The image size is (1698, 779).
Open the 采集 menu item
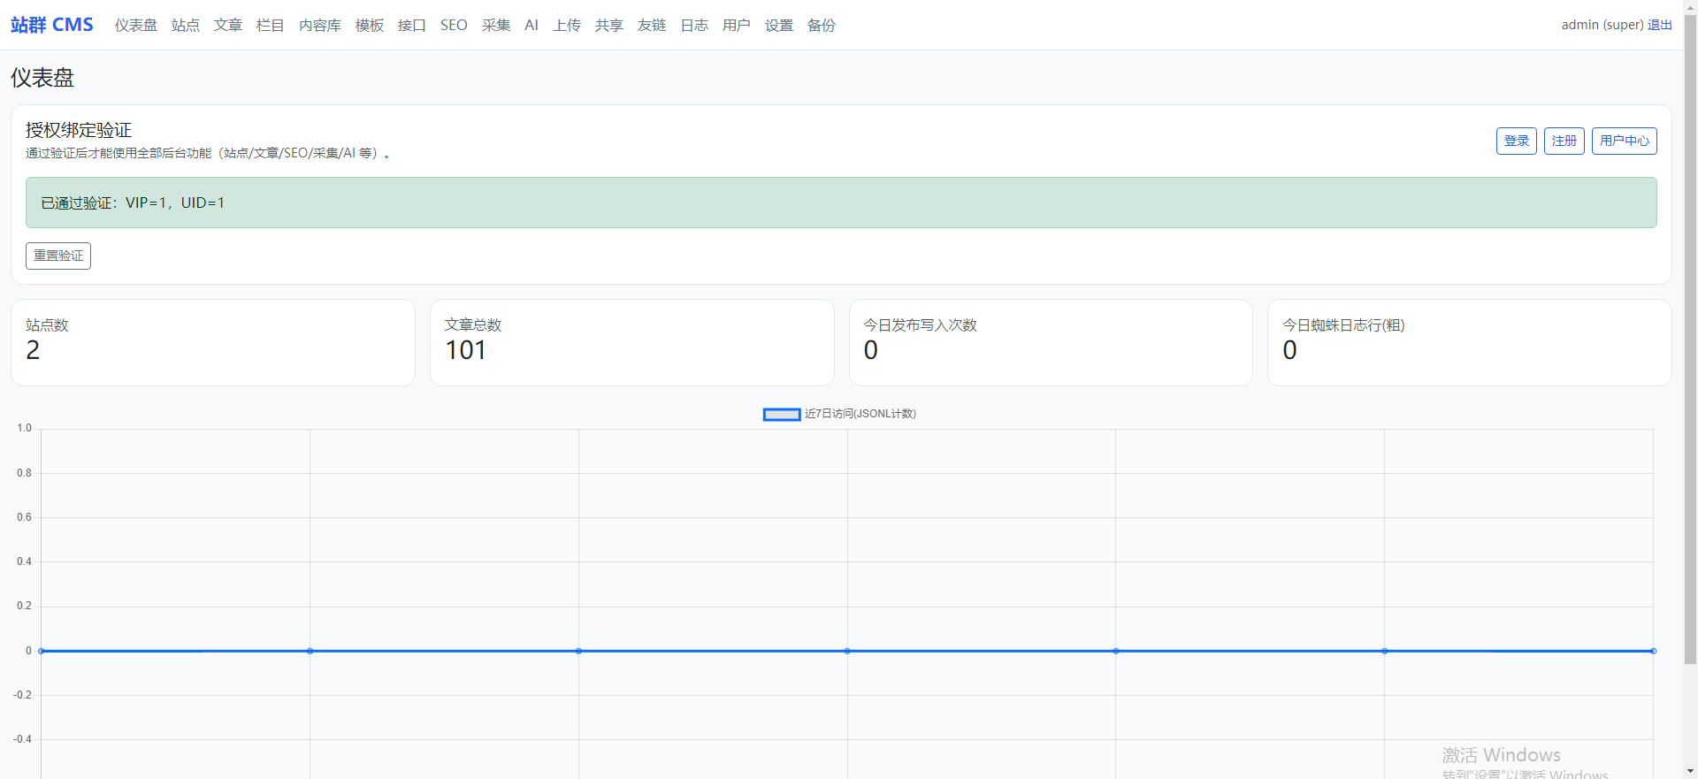pyautogui.click(x=495, y=26)
